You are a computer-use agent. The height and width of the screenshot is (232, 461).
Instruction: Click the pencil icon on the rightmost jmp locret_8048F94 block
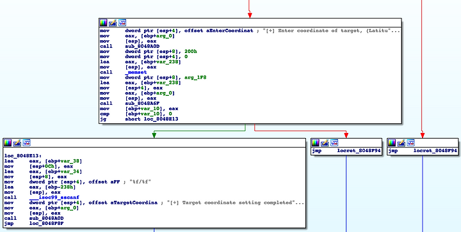(401, 143)
